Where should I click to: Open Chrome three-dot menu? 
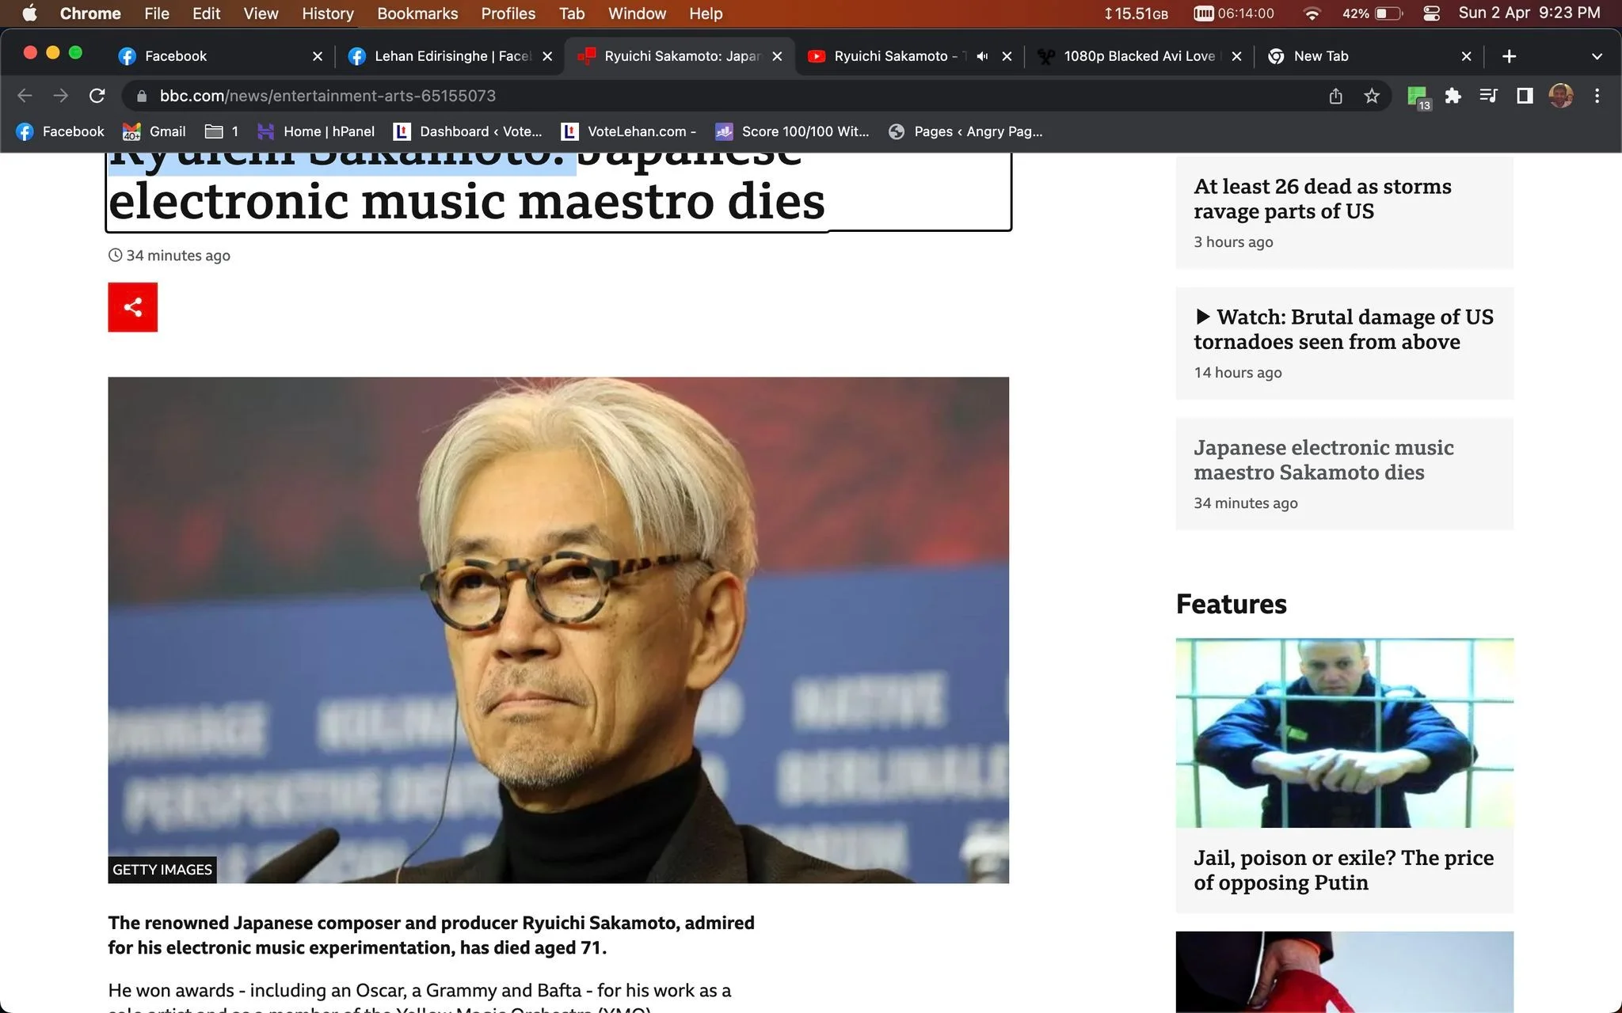[1597, 96]
